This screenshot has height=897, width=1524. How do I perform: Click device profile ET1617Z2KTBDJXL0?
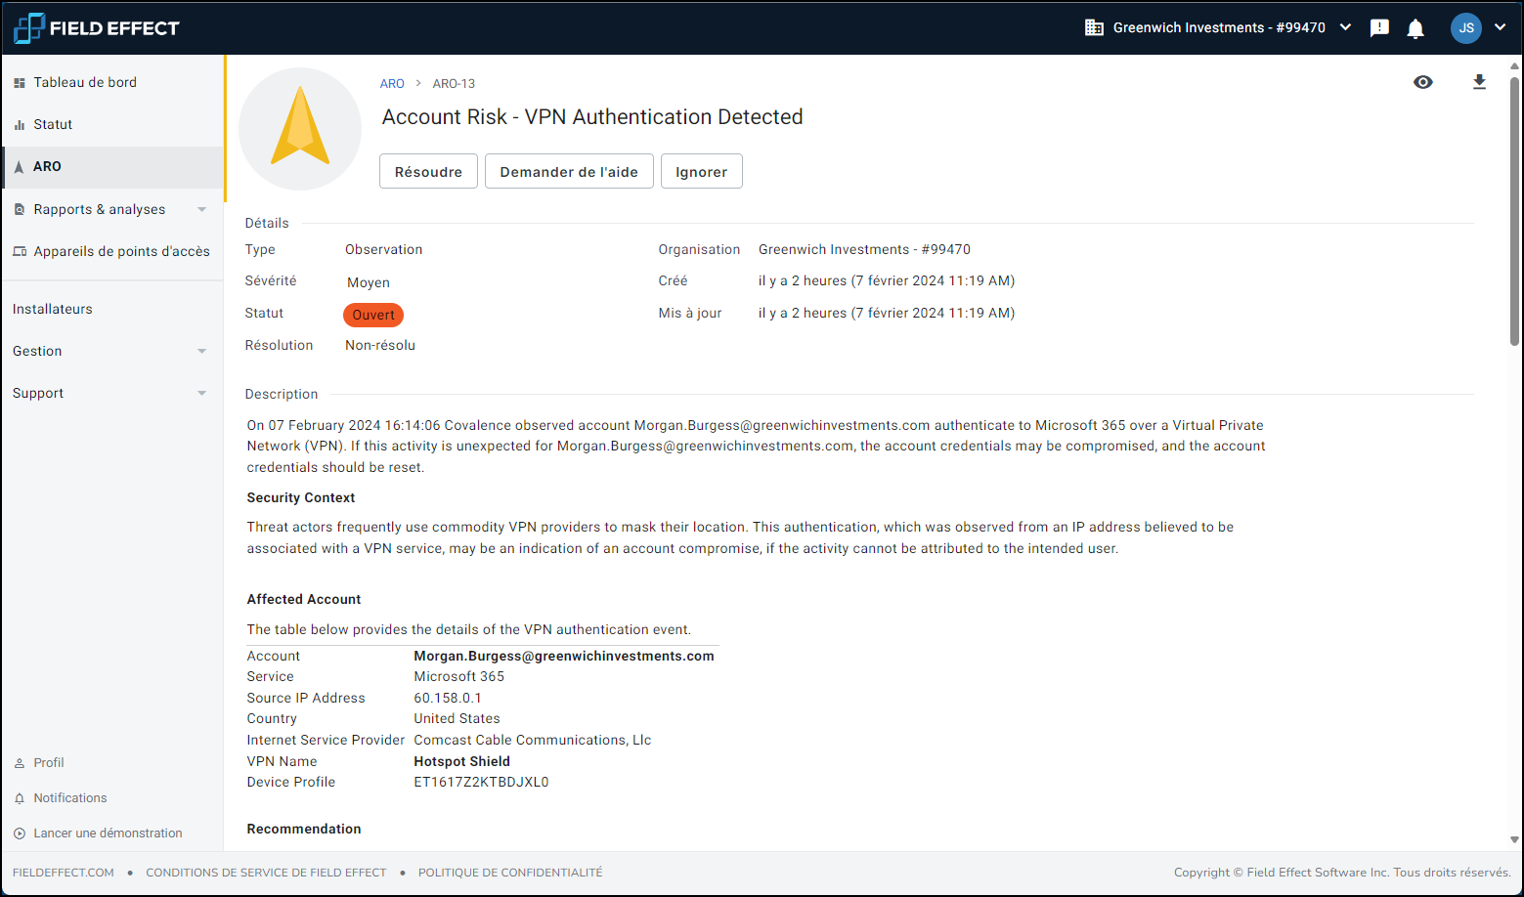click(x=481, y=782)
